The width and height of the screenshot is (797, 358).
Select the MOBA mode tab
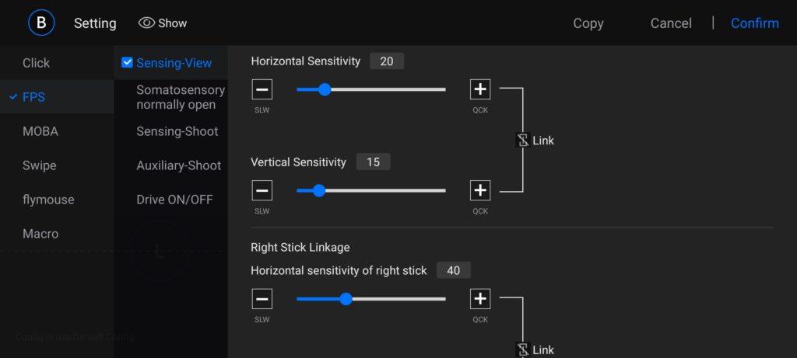point(40,131)
